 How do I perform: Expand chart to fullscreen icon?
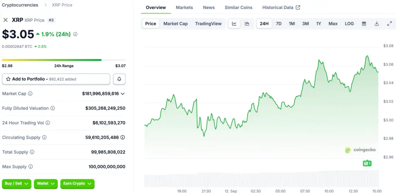click(x=389, y=24)
